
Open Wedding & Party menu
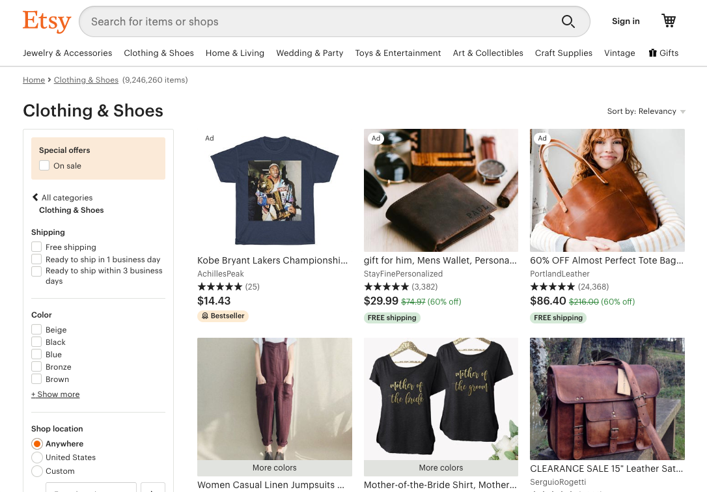(x=310, y=53)
